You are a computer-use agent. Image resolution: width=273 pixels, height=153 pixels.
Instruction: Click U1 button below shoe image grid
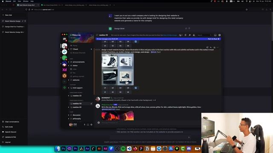pos(105,88)
